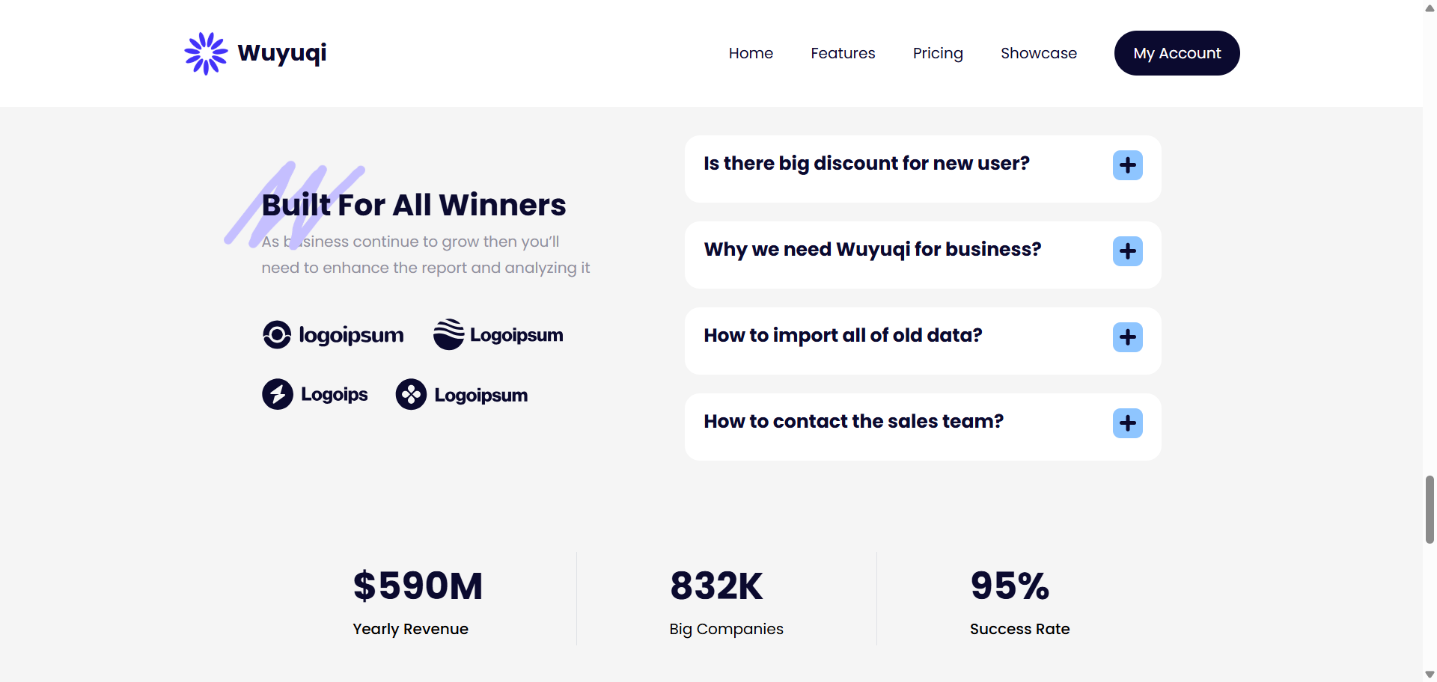Viewport: 1437px width, 682px height.
Task: Click the Wuyuqi brand name text
Action: click(282, 53)
